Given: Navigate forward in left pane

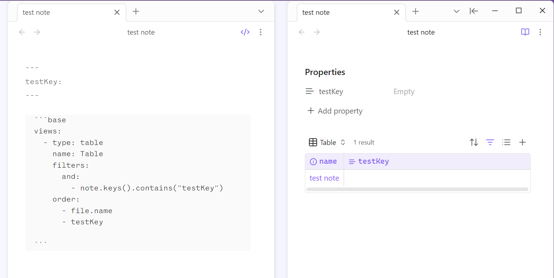Looking at the screenshot, I should coord(37,32).
